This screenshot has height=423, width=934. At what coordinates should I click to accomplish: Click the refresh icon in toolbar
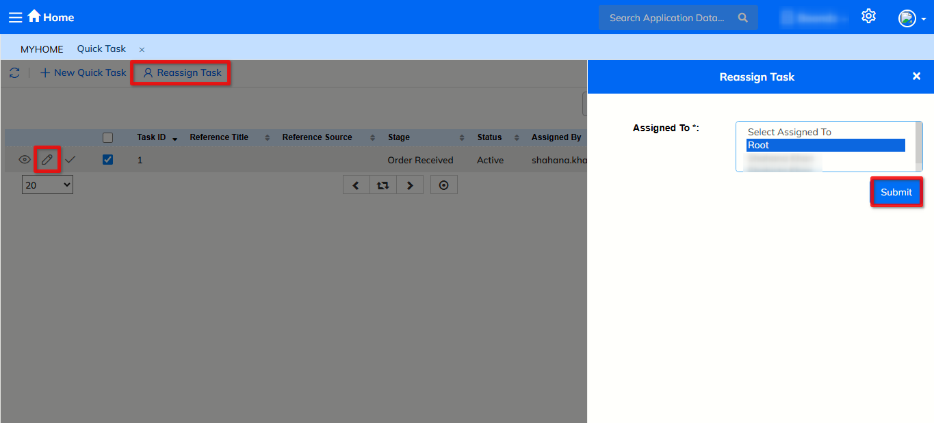coord(14,72)
